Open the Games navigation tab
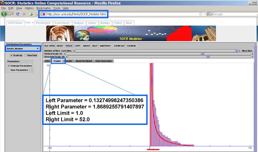Screen dimensions: 258x152 click(92, 23)
